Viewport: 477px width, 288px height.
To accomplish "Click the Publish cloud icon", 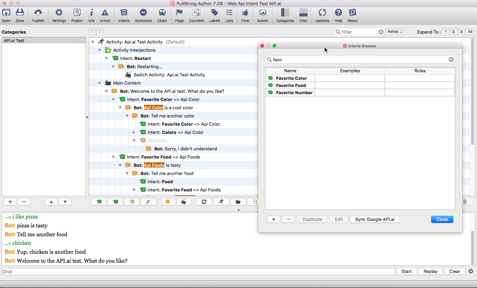I will (x=38, y=15).
